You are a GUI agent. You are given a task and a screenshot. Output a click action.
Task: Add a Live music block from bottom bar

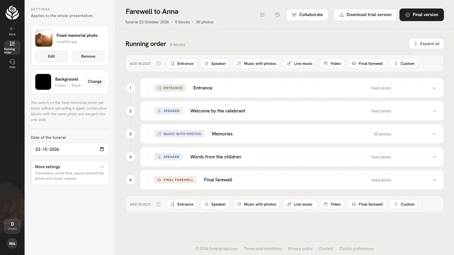click(x=300, y=204)
